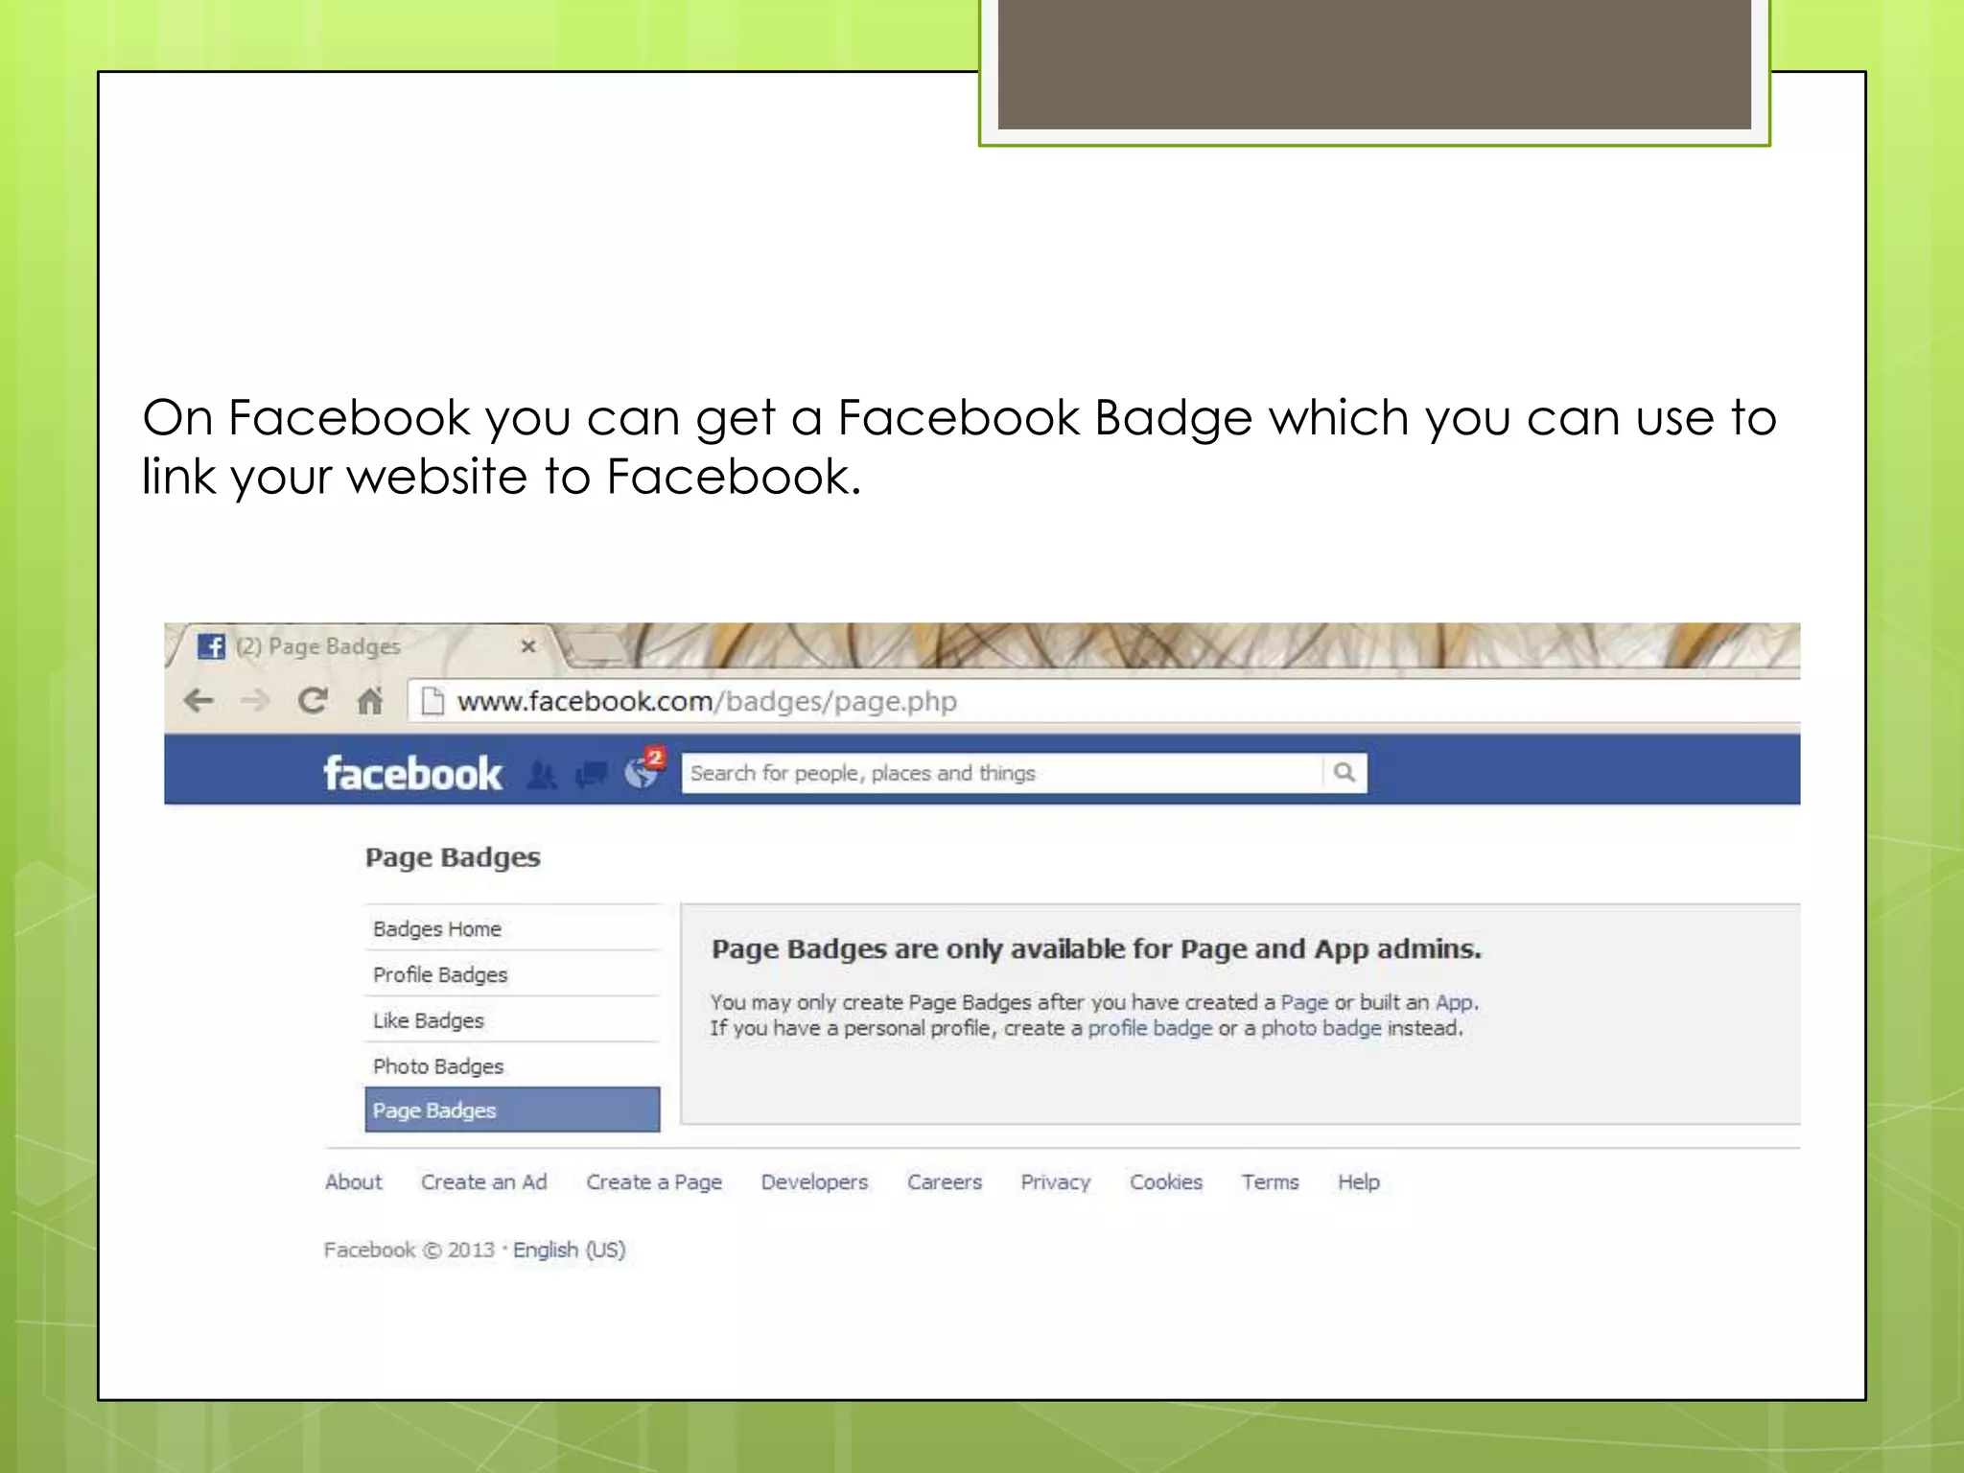Open the Careers footer link

945,1182
